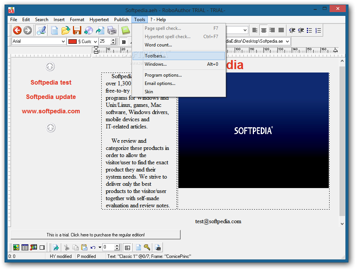Create a new document page

tap(54, 31)
